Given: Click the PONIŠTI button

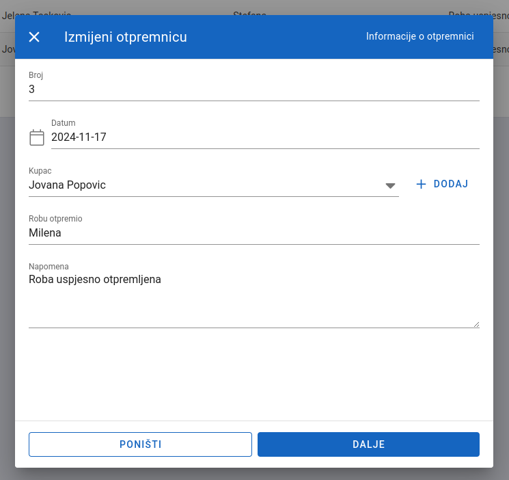Looking at the screenshot, I should click(140, 444).
